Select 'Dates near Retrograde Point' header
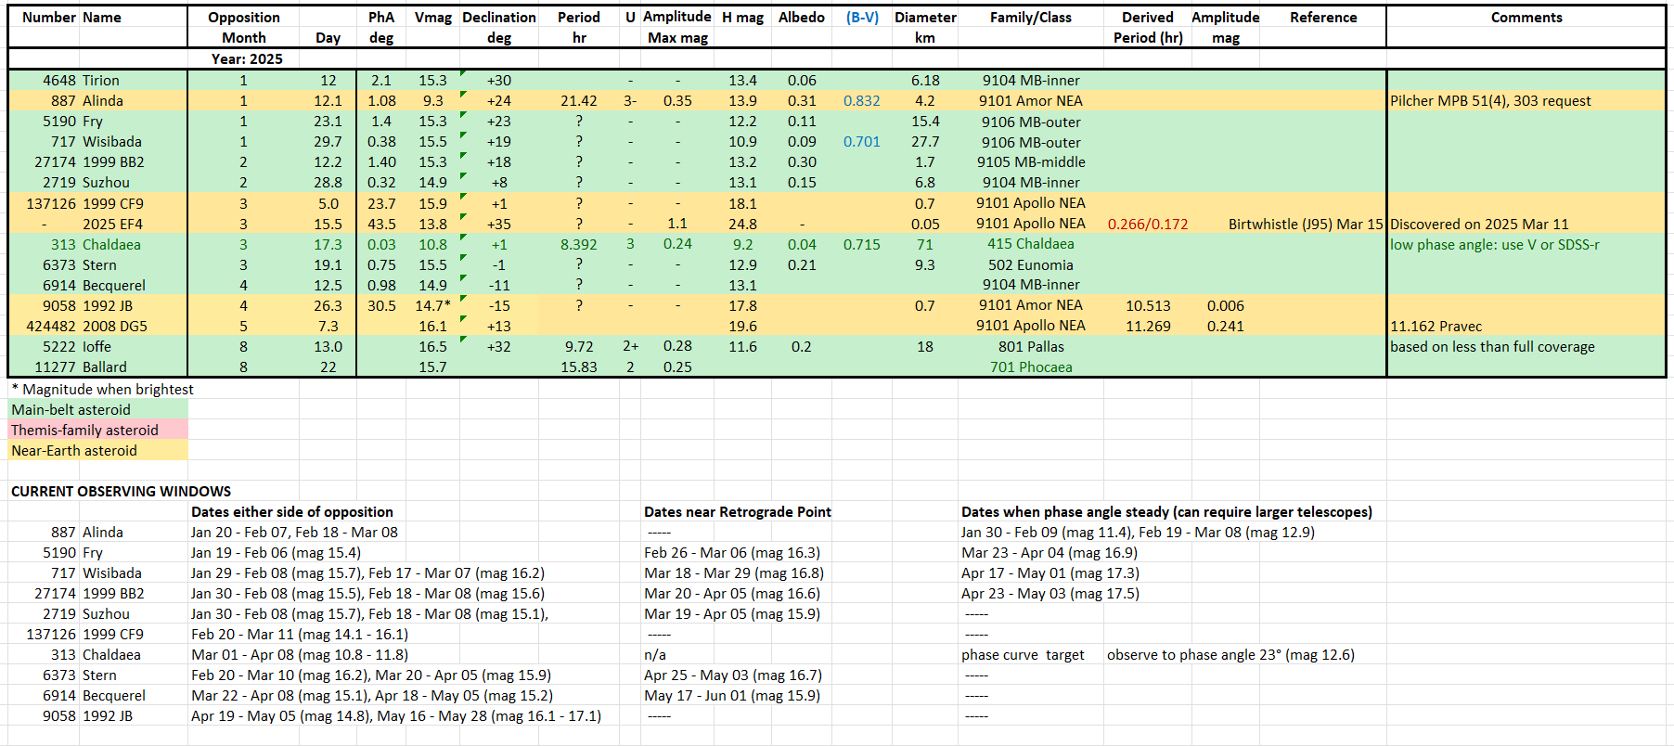This screenshot has height=746, width=1674. (738, 511)
